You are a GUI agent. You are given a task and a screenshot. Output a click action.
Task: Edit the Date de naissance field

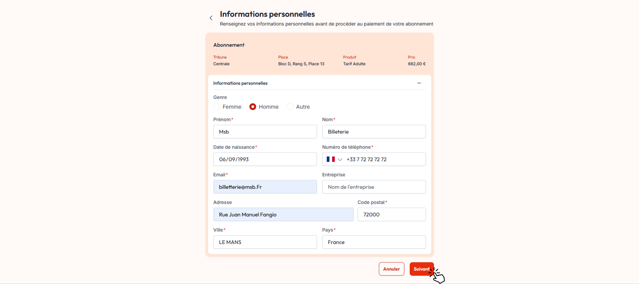click(265, 159)
